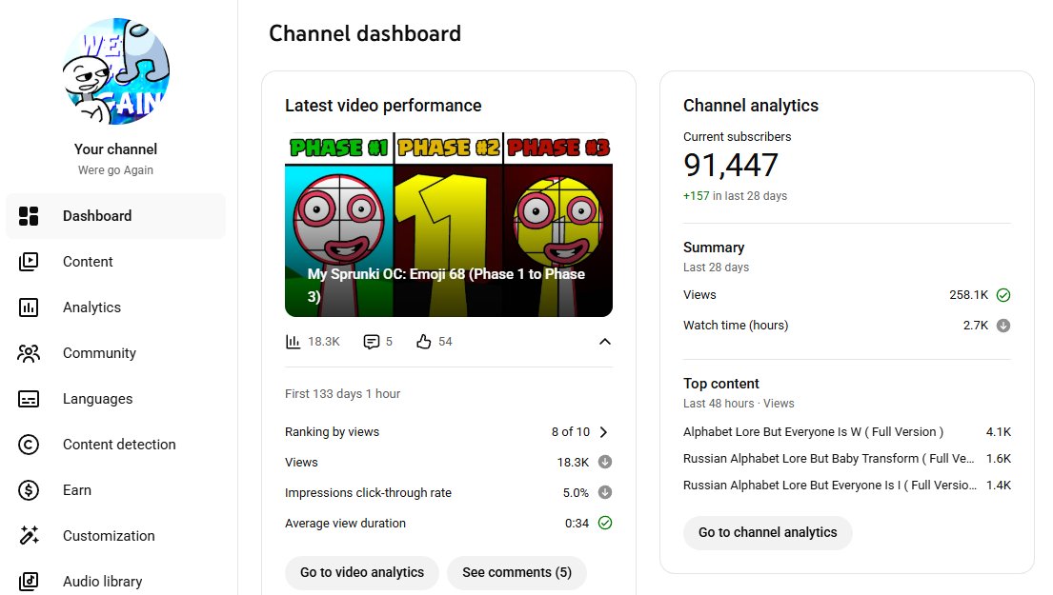Click the Content video library icon
The image size is (1053, 595).
(x=29, y=262)
